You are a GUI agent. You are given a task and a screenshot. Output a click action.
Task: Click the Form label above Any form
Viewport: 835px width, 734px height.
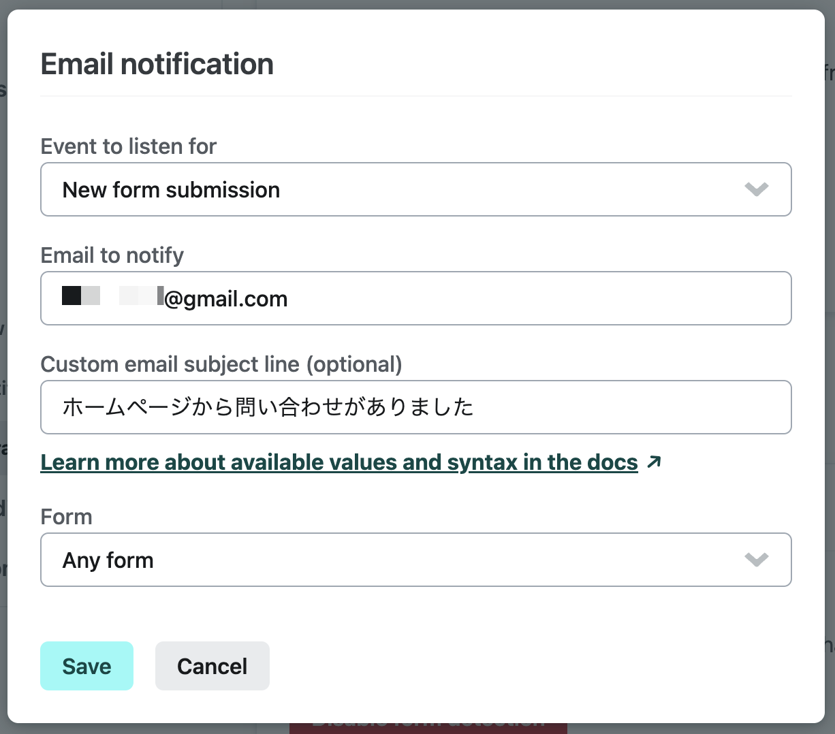click(66, 517)
